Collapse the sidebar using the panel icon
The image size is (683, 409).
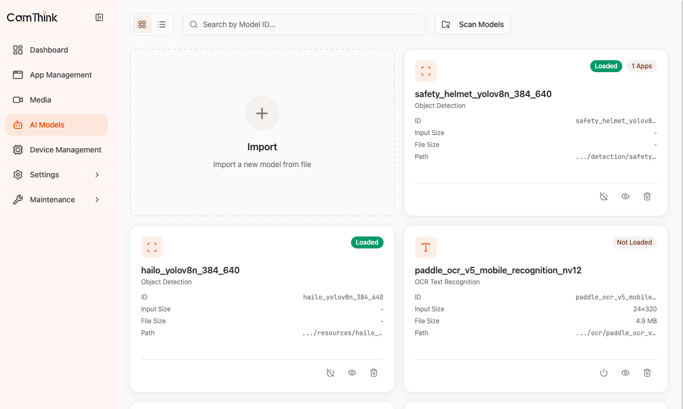coord(99,17)
